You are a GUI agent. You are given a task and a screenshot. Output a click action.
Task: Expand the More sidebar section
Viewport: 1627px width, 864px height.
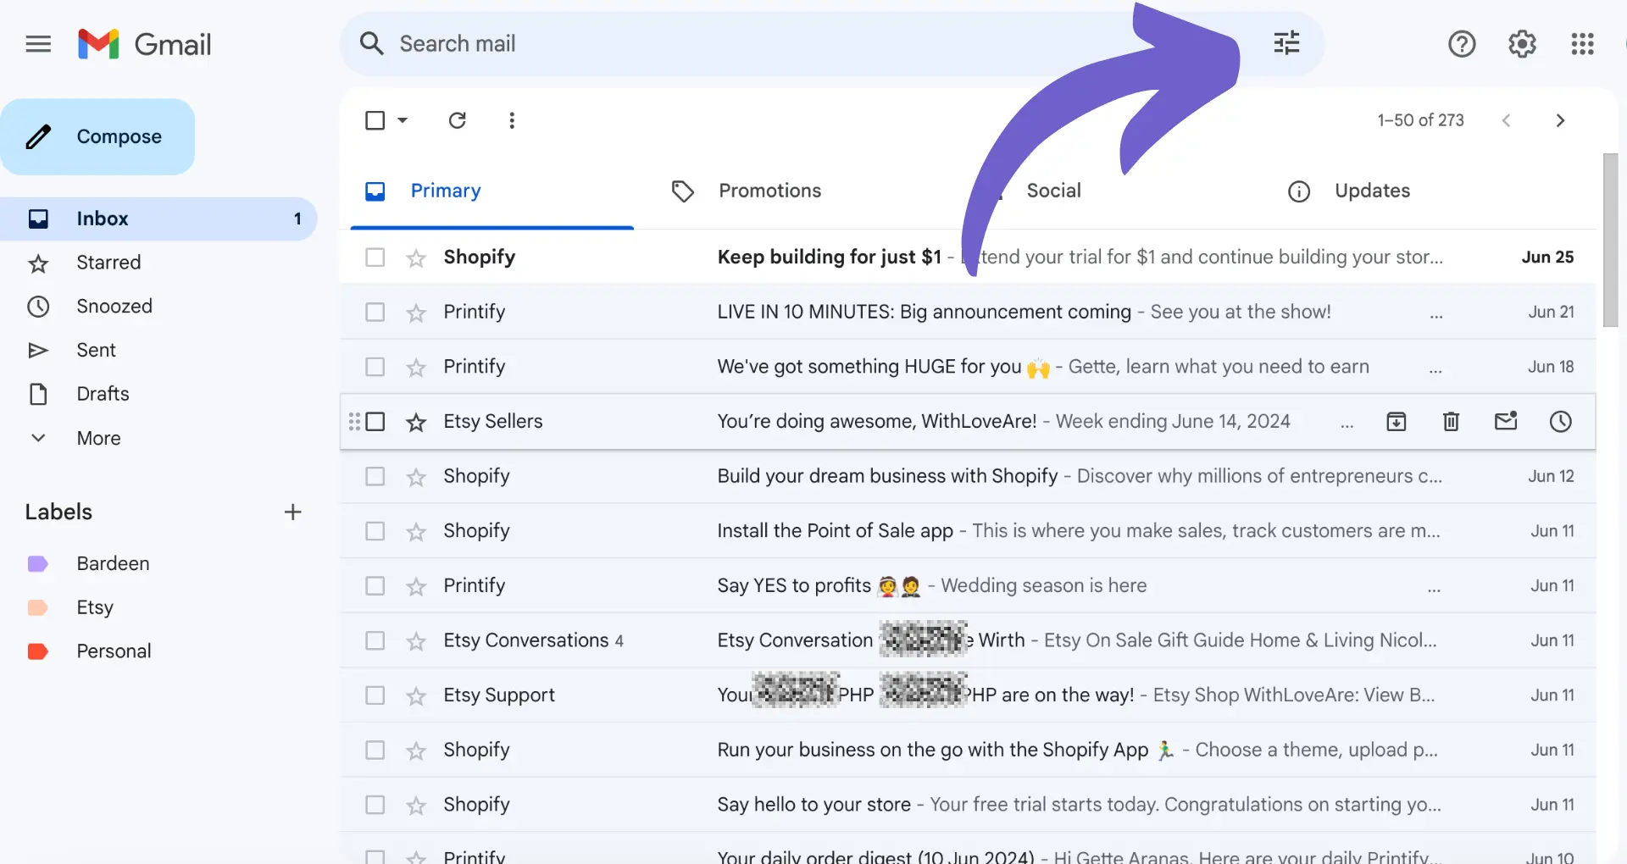99,438
